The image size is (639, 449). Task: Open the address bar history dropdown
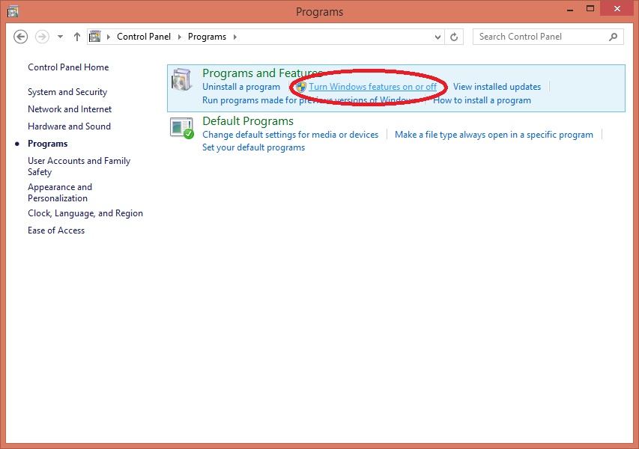tap(437, 37)
